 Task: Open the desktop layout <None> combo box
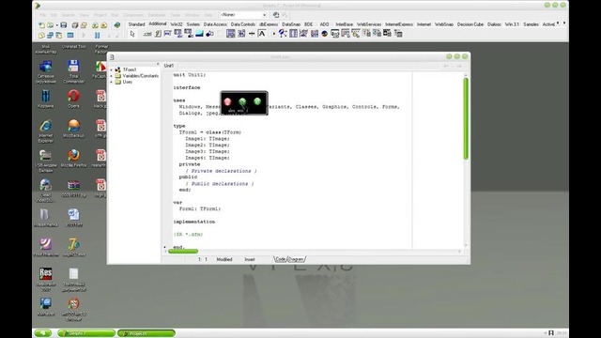click(x=243, y=15)
